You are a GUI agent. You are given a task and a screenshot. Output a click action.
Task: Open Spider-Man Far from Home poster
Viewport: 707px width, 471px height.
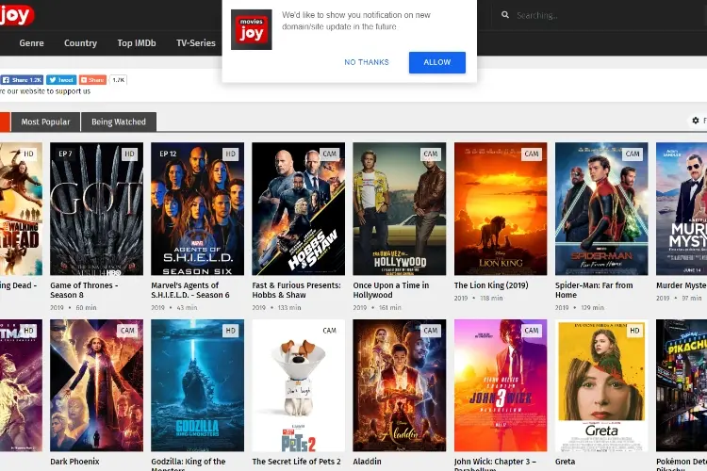click(x=601, y=209)
